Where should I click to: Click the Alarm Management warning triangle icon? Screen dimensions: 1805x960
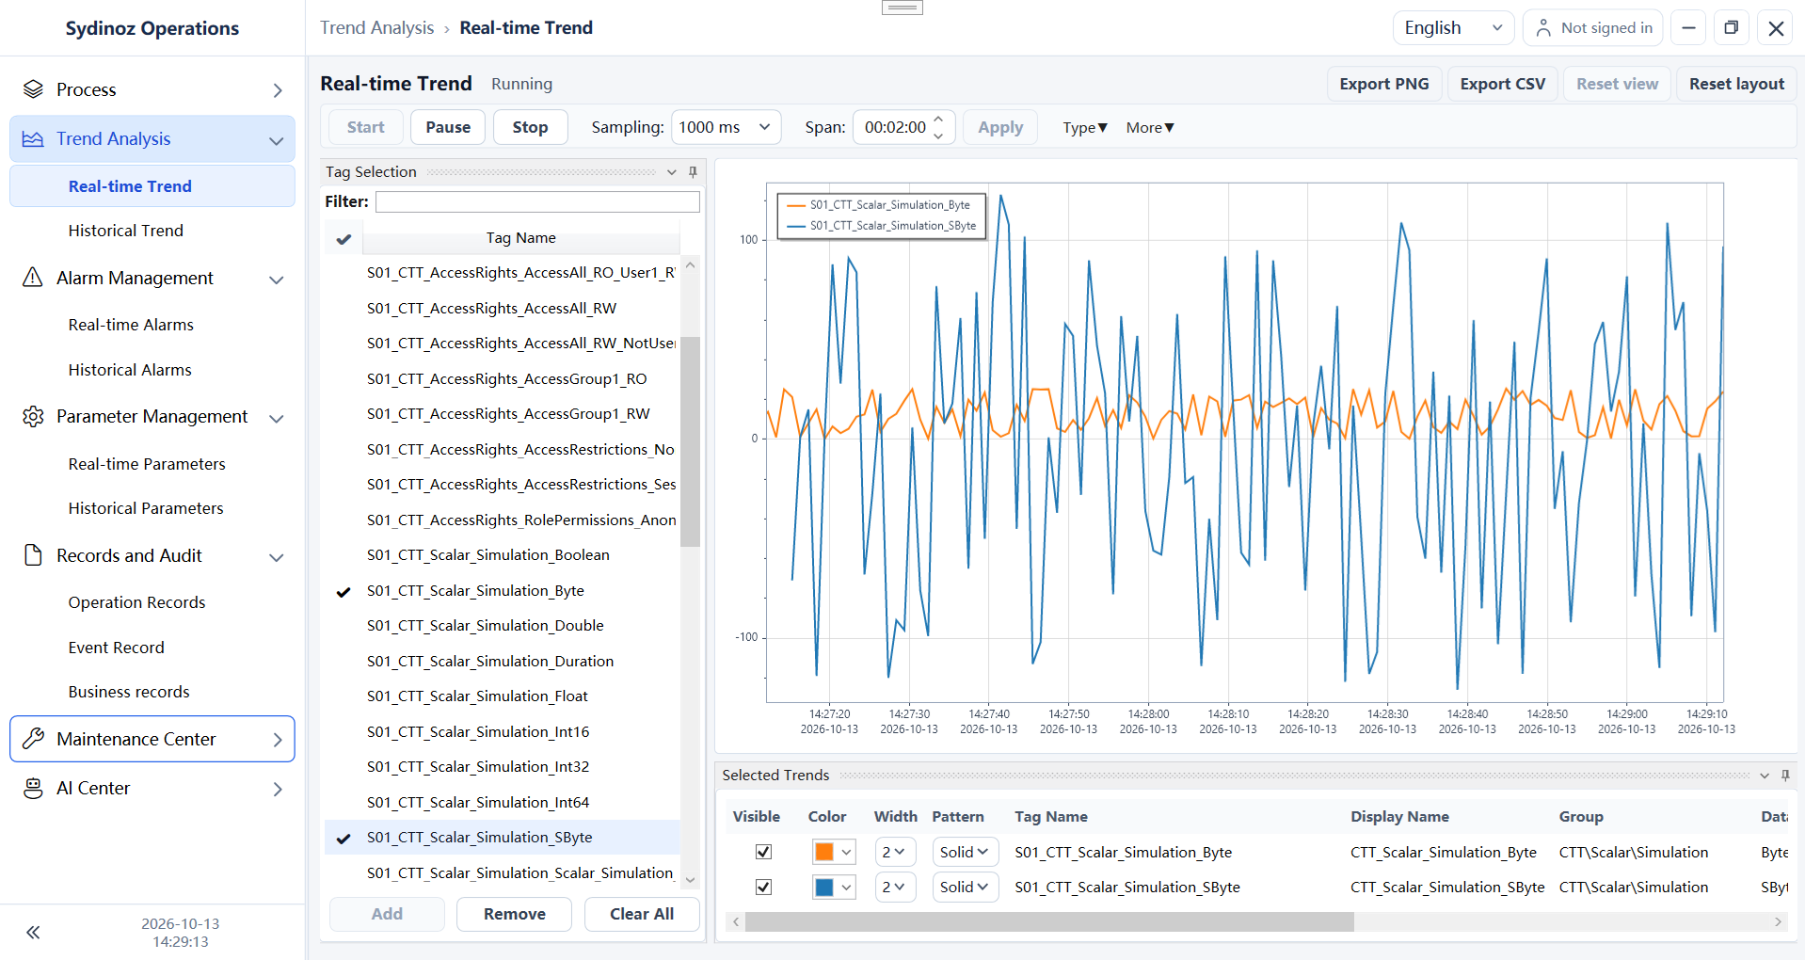pos(33,278)
